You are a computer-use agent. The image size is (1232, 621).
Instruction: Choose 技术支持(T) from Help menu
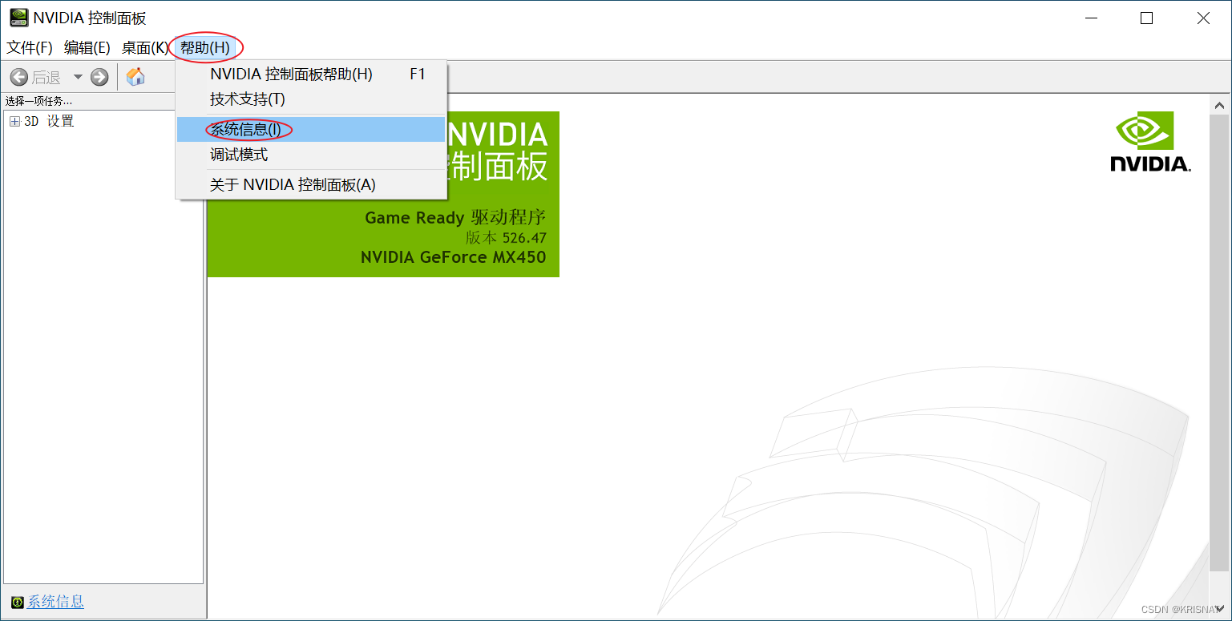click(311, 99)
